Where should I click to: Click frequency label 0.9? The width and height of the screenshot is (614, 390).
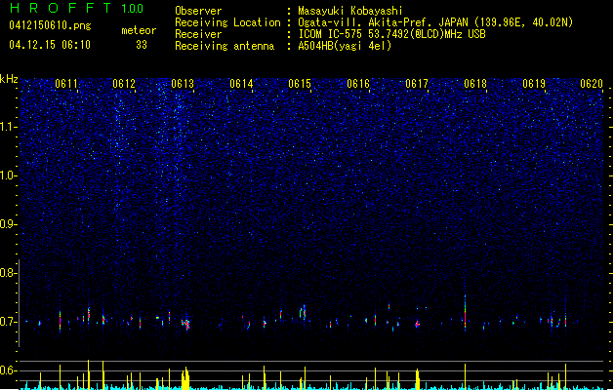pyautogui.click(x=9, y=224)
